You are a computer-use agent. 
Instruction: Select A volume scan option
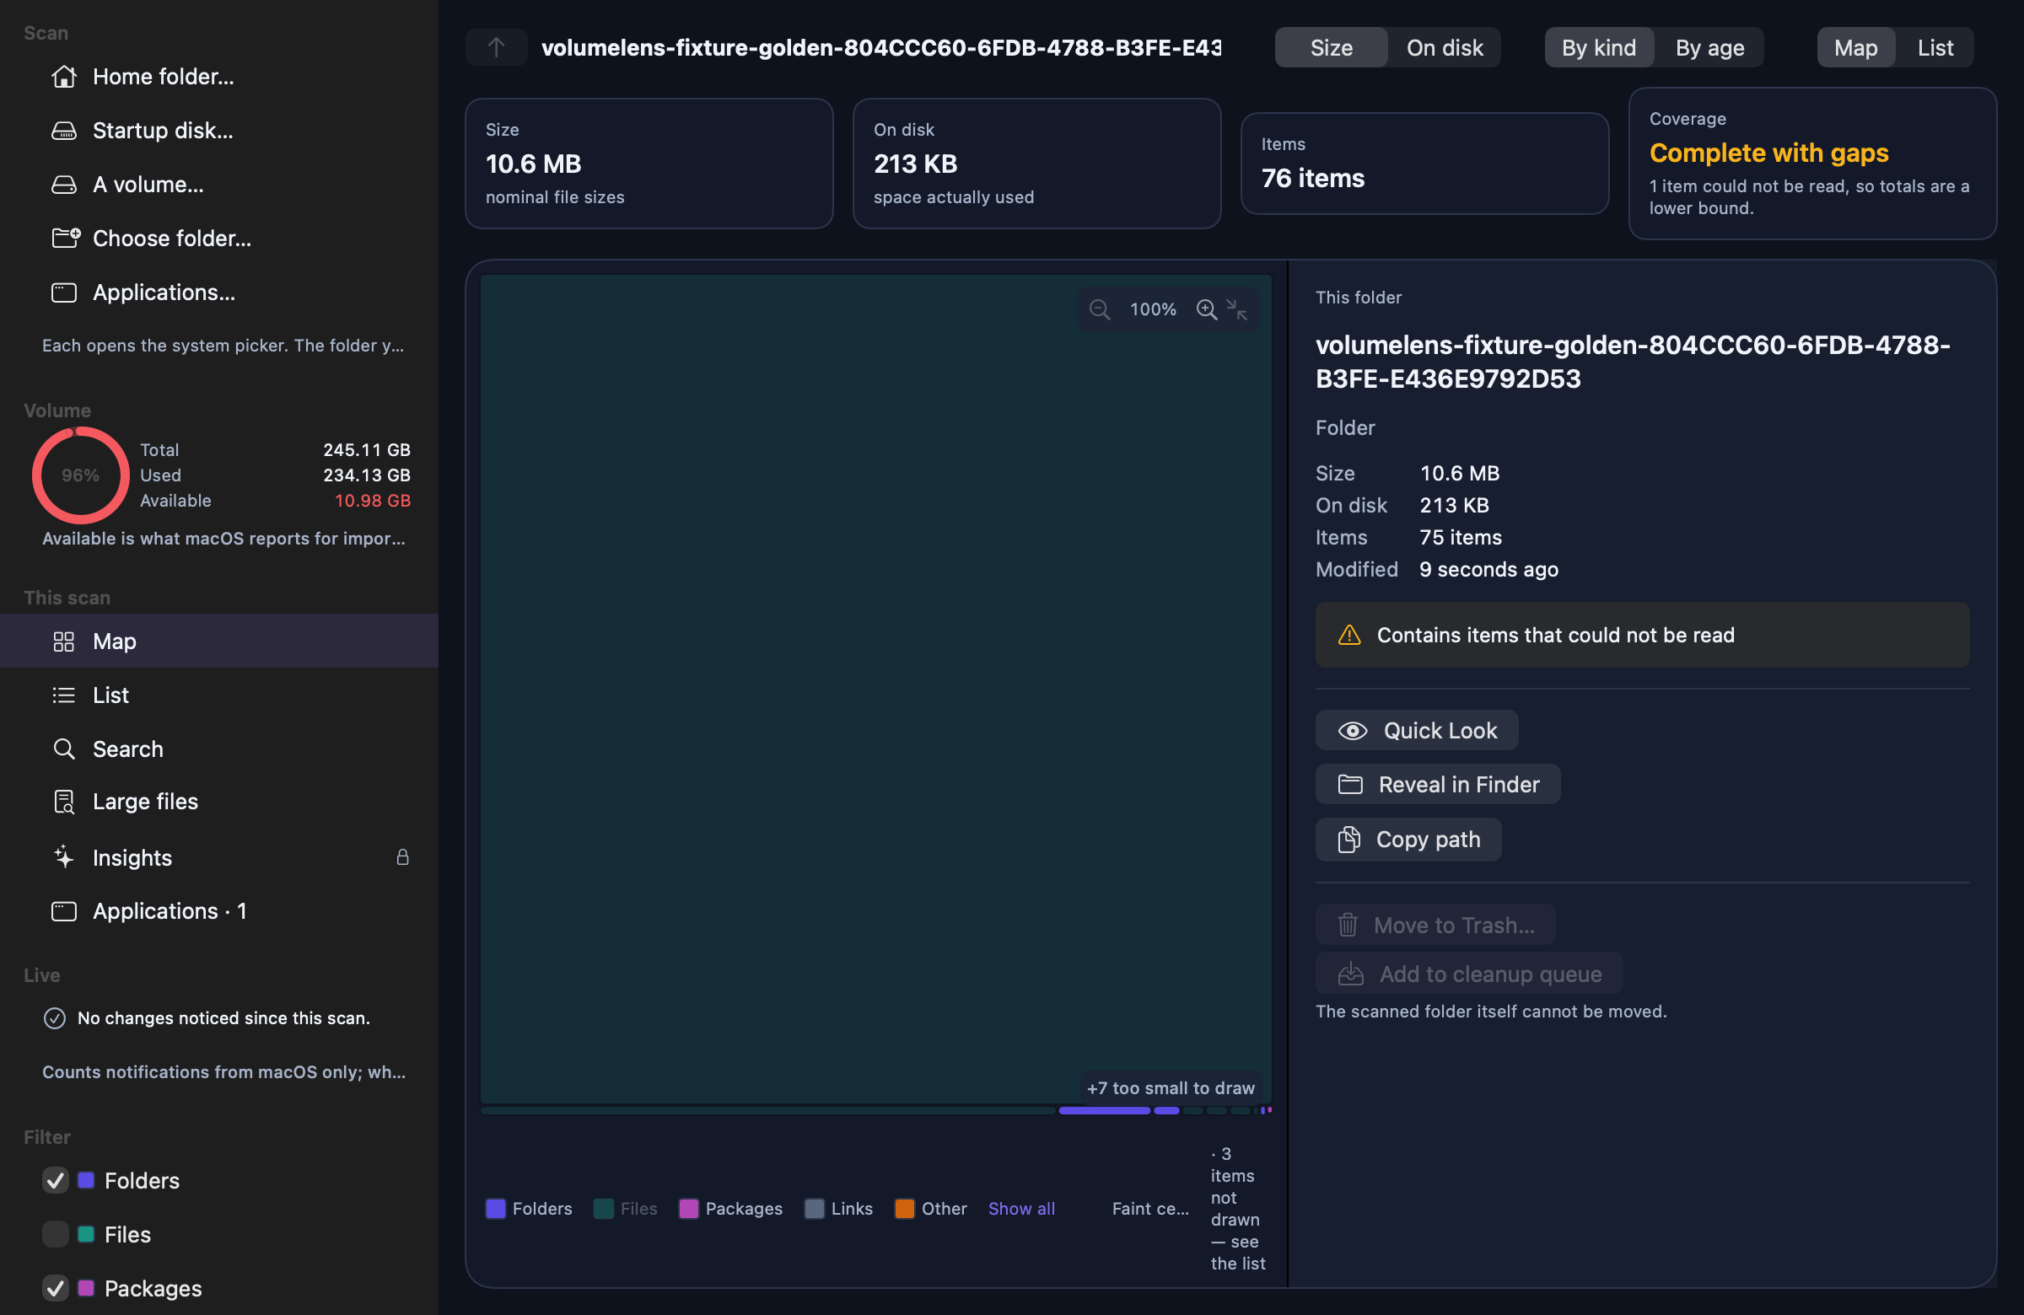click(219, 185)
